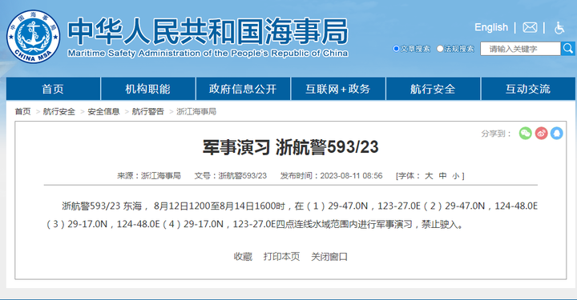Click the China MSA anchor logo
This screenshot has width=577, height=300.
[x=33, y=36]
